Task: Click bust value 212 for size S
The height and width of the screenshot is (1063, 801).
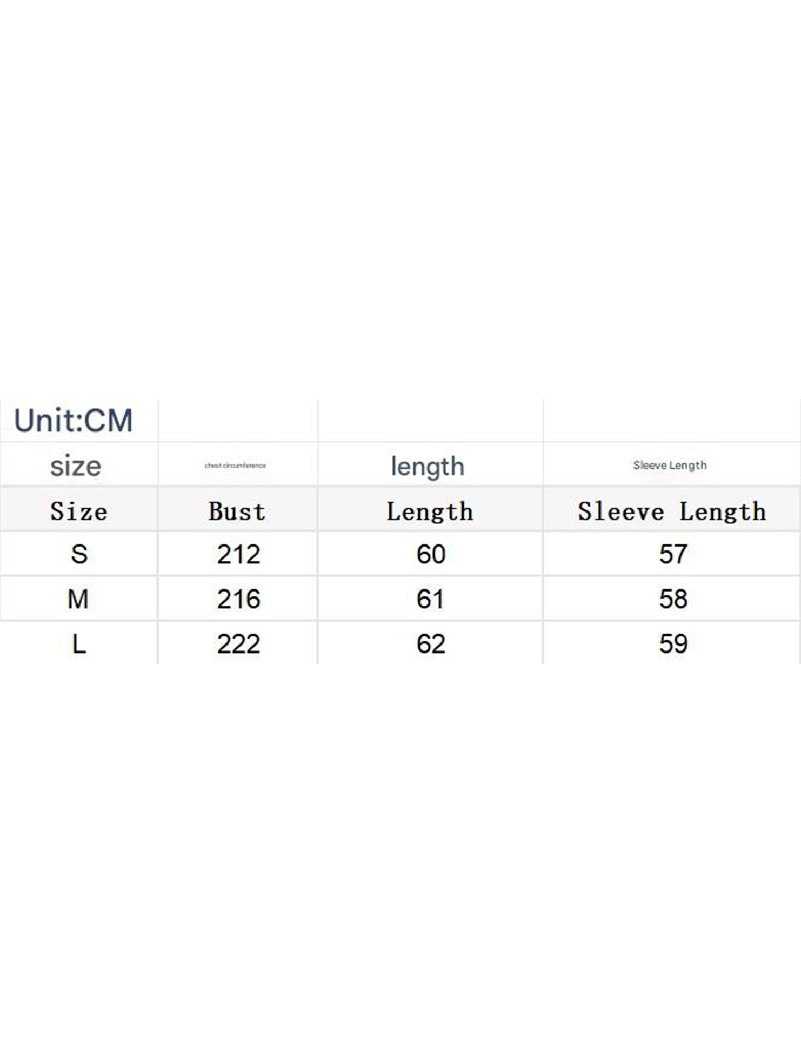Action: (238, 554)
